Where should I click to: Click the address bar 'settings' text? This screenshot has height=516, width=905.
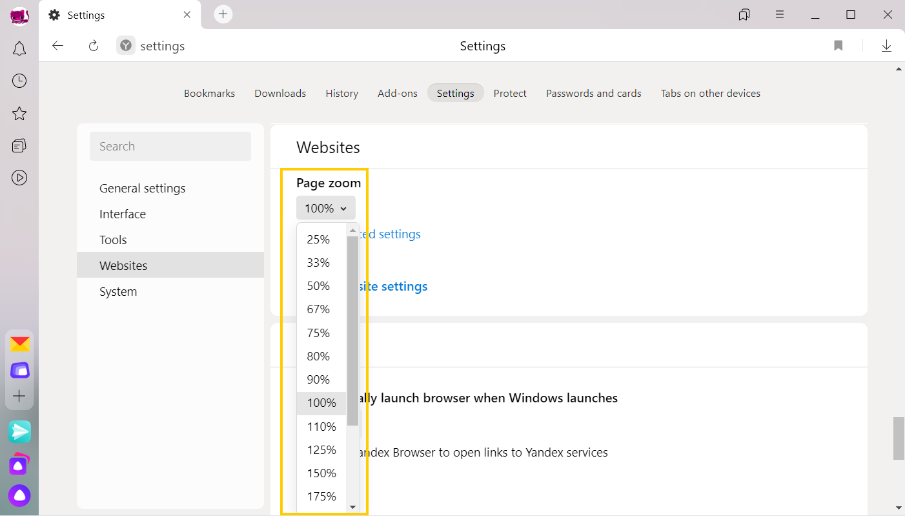click(x=163, y=46)
